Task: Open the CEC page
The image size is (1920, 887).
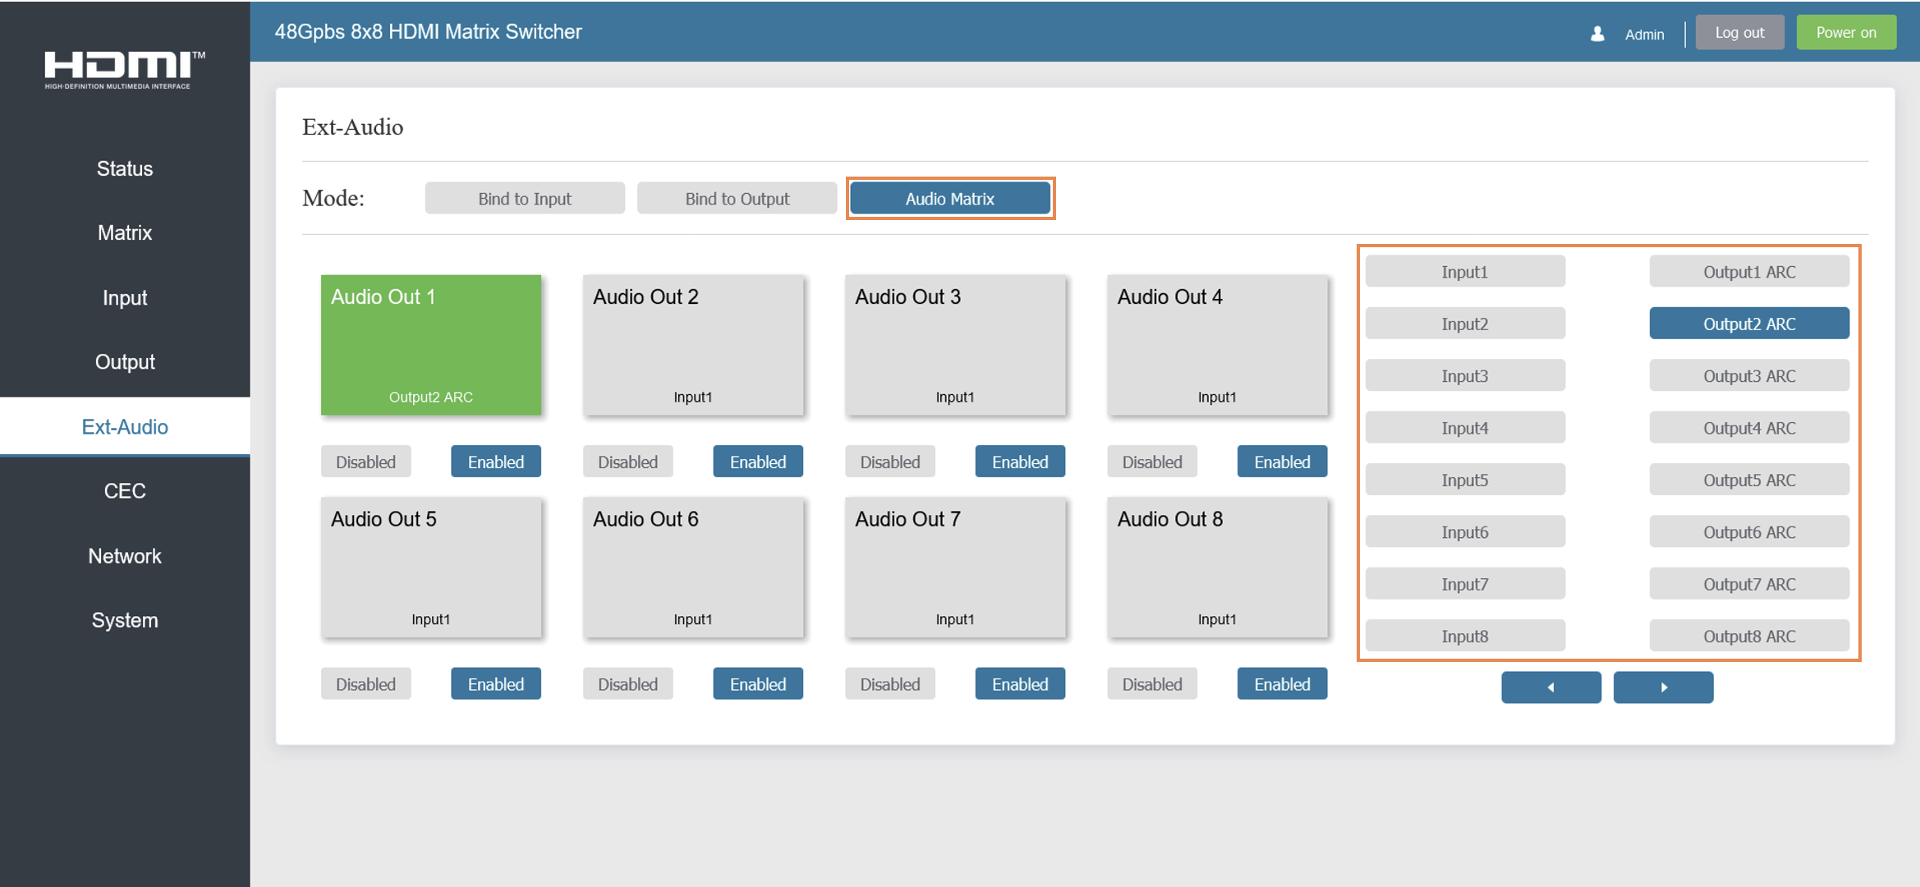Action: [125, 491]
